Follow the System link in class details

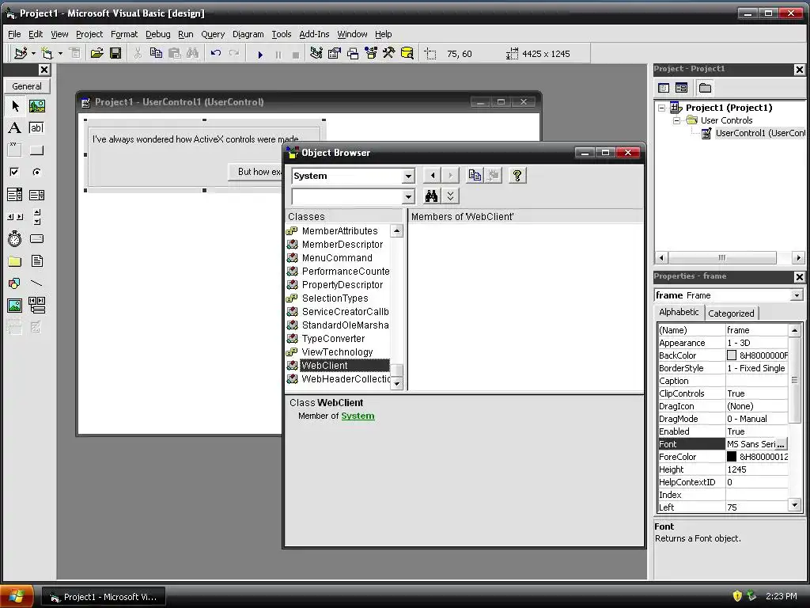(x=358, y=416)
